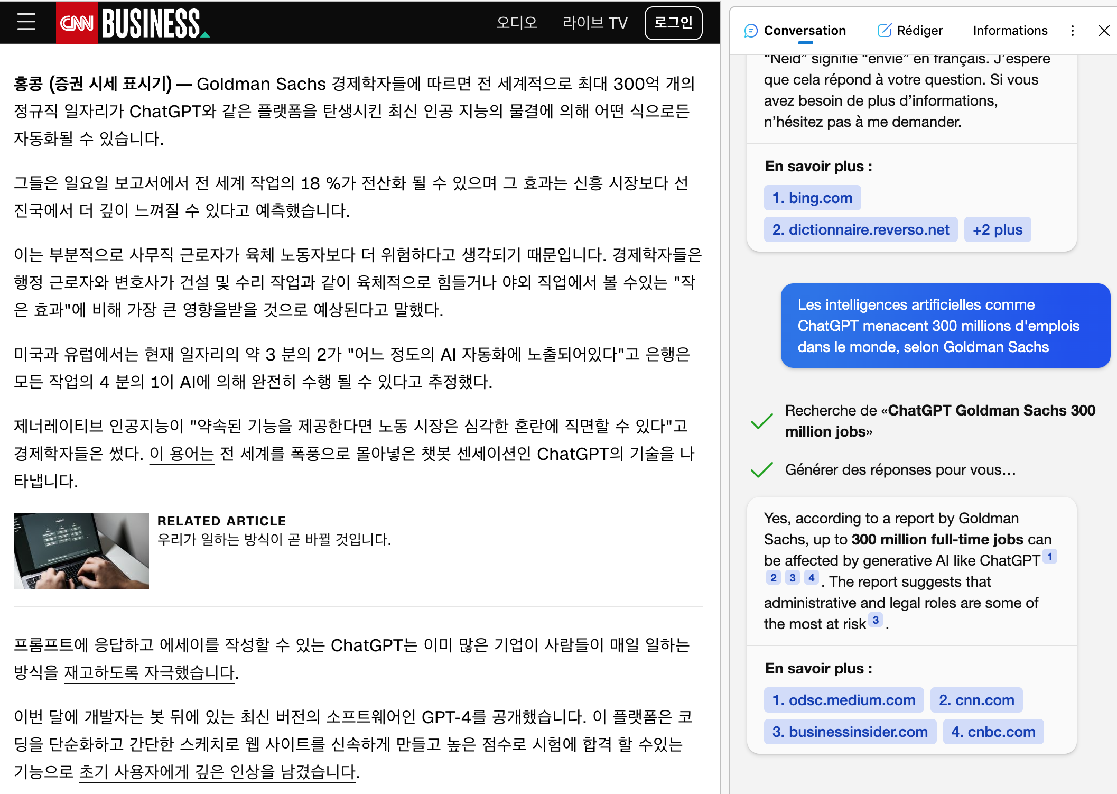Viewport: 1117px width, 794px height.
Task: Click citation 2 in the answer
Action: coord(773,578)
